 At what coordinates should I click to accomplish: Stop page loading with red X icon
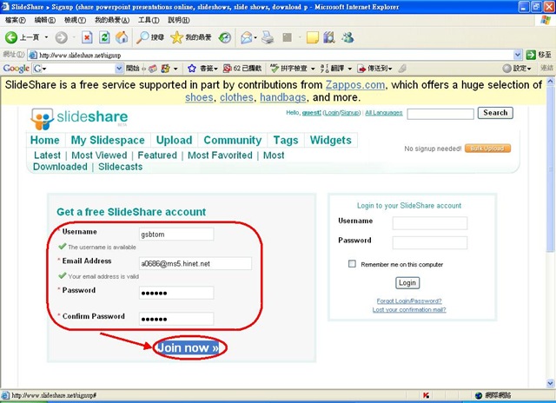tap(87, 37)
